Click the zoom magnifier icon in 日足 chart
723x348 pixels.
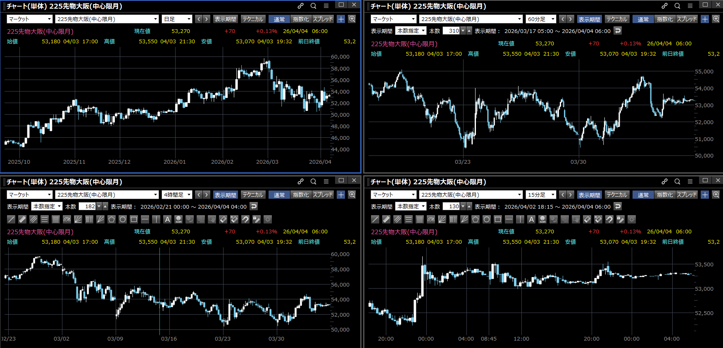pos(352,19)
